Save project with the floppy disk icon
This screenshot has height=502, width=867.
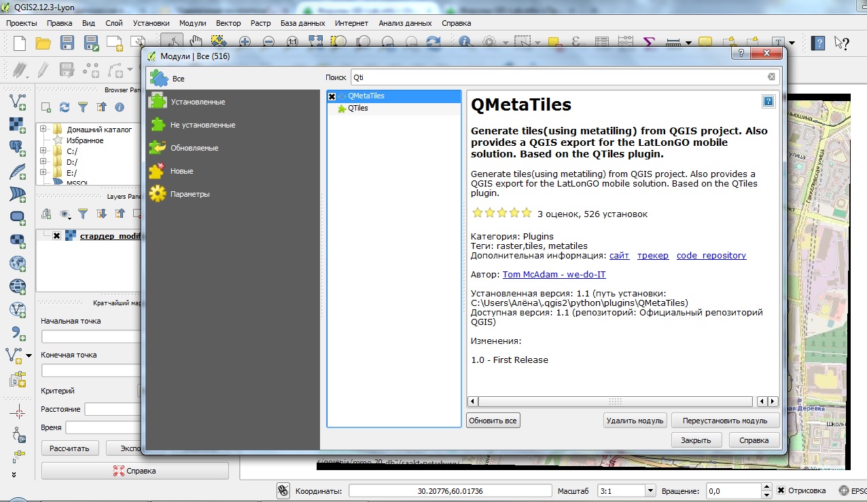pyautogui.click(x=67, y=43)
